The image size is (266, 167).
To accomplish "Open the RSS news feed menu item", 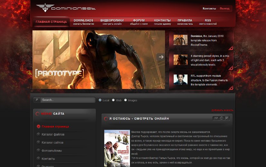I will tap(208, 22).
